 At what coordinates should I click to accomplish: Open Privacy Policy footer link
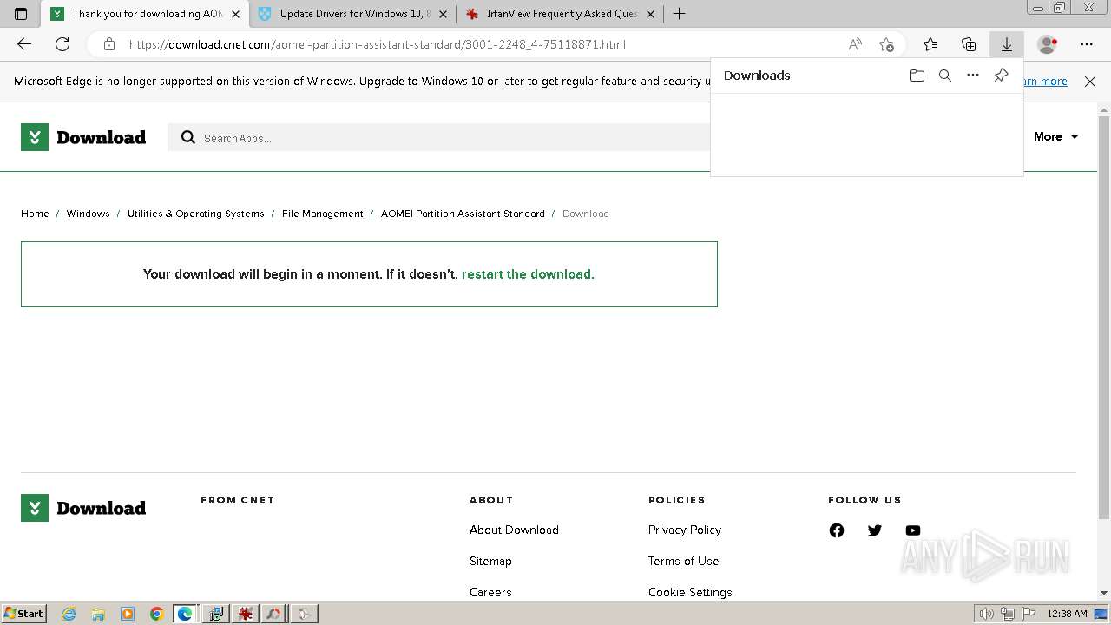[685, 530]
